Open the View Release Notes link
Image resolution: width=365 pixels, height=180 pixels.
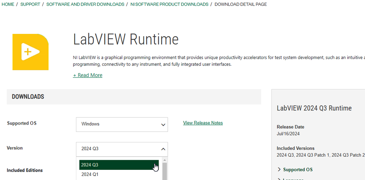click(x=203, y=123)
